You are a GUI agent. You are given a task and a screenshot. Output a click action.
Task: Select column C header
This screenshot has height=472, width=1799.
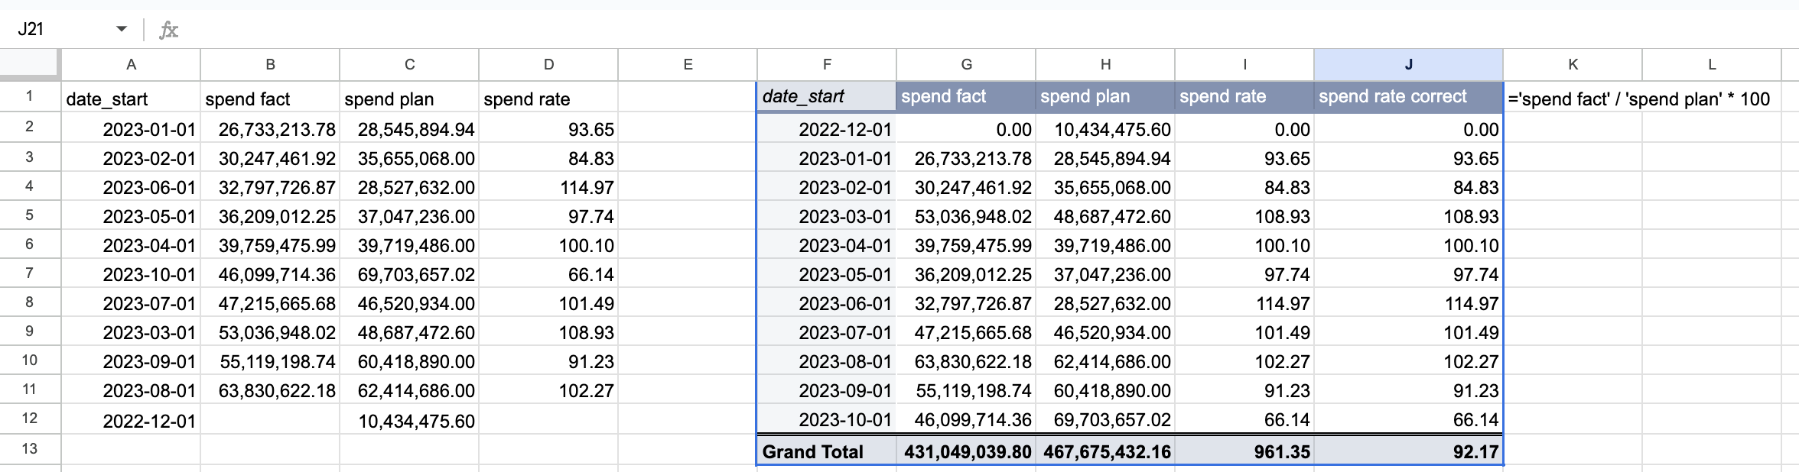(x=409, y=65)
